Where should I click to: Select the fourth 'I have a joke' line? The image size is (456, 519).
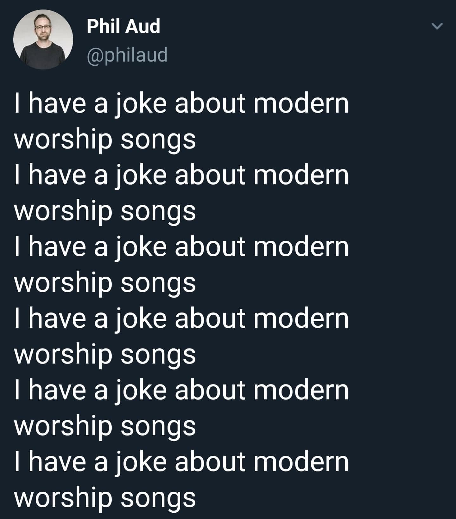(x=181, y=319)
